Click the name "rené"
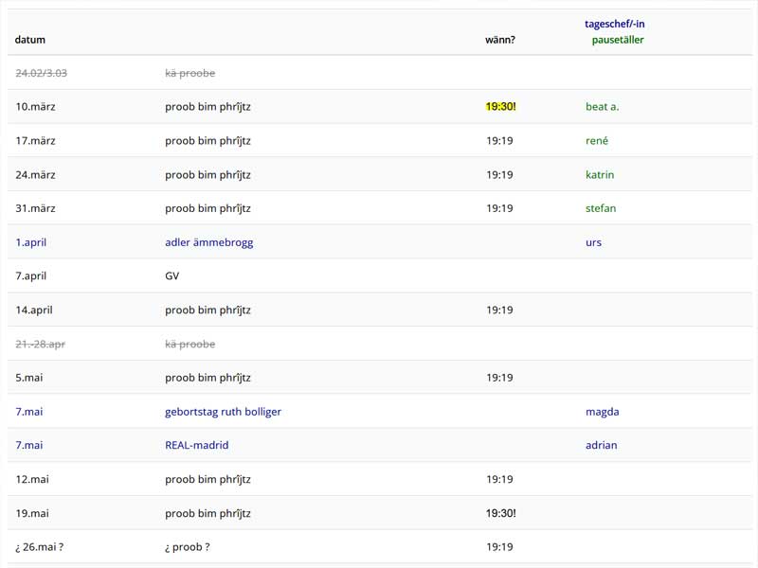 [x=597, y=141]
